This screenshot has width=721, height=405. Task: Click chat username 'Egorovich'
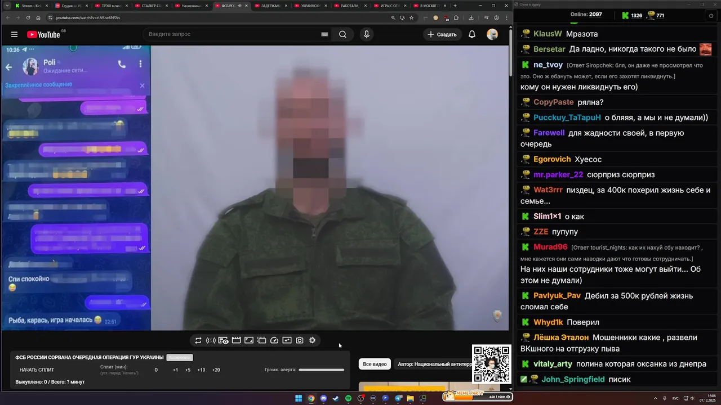552,159
